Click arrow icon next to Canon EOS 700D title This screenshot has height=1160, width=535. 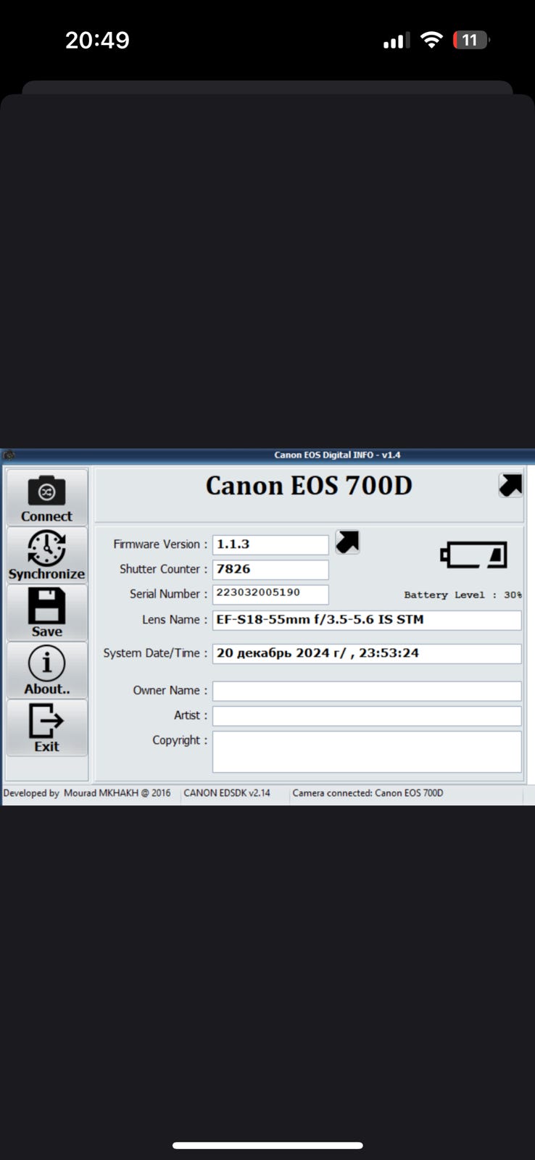pos(510,485)
